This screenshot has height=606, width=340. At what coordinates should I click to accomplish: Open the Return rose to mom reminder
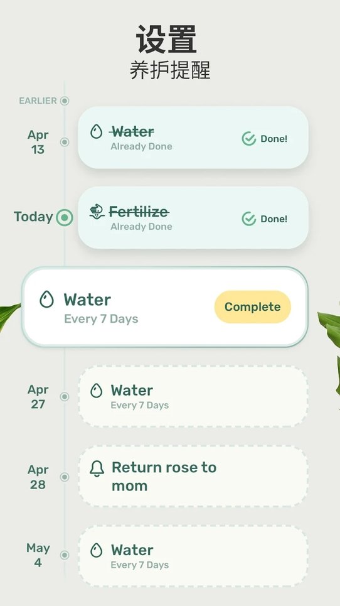point(193,476)
